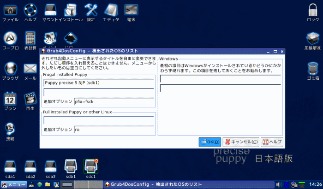Open the 接続 network connect icon
The height and width of the screenshot is (189, 323).
(x=10, y=129)
